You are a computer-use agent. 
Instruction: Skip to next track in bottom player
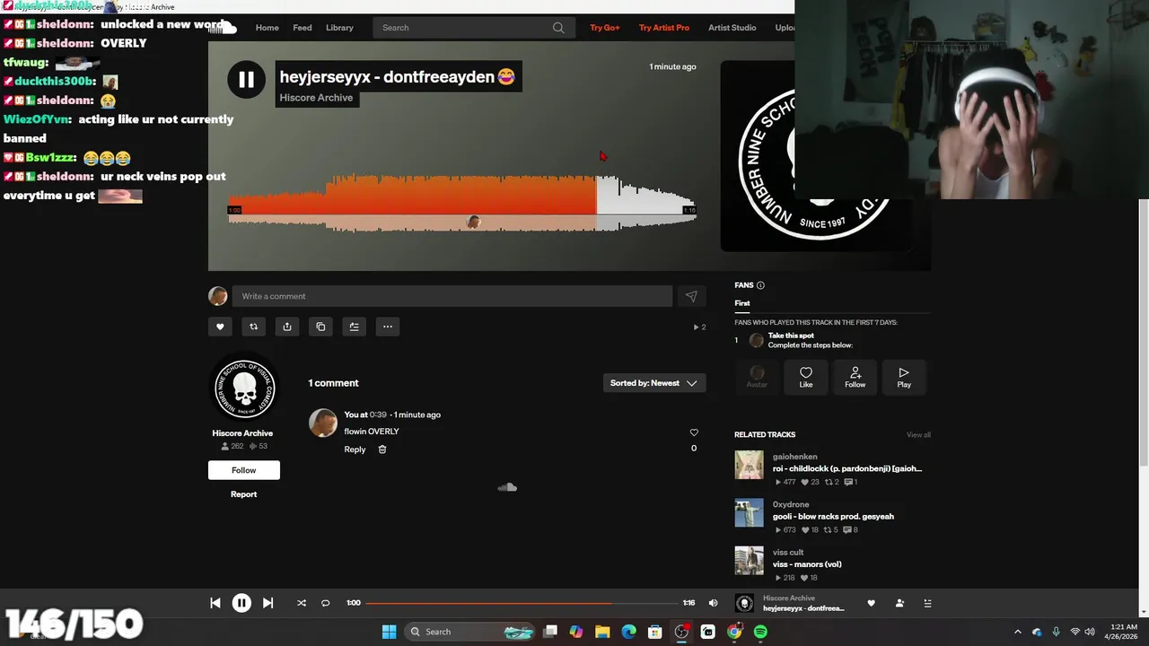coord(268,603)
